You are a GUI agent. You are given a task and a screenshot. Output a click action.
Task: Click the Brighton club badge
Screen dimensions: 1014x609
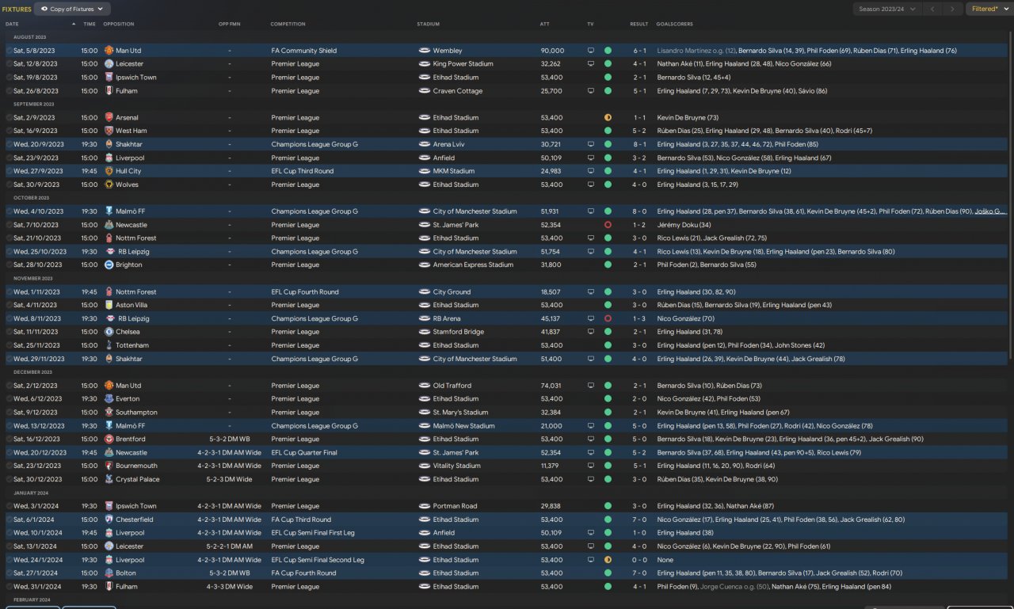click(109, 265)
